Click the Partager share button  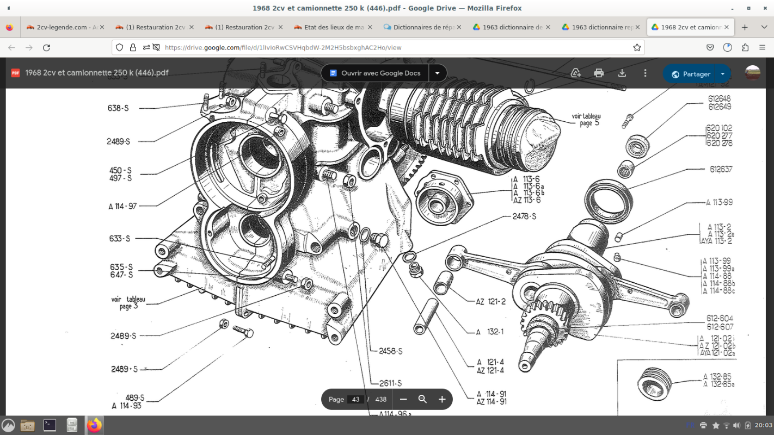691,74
